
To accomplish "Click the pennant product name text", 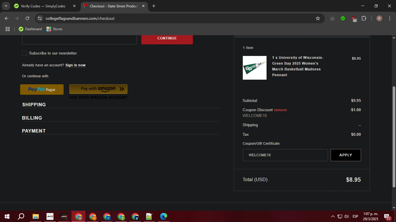I will pyautogui.click(x=298, y=66).
